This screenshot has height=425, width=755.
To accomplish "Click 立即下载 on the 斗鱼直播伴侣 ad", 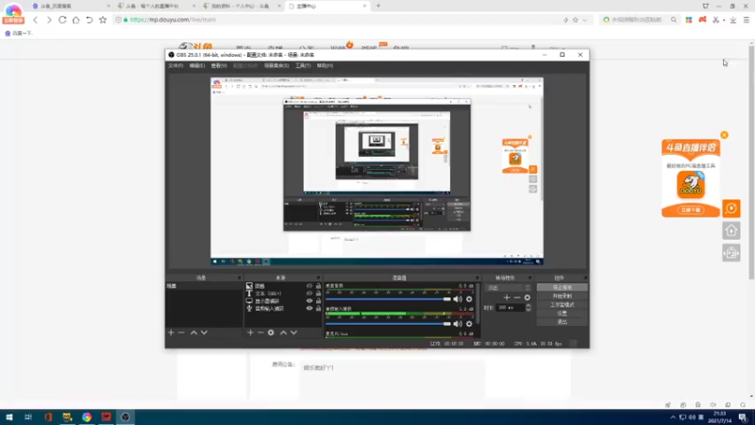I will coord(691,210).
